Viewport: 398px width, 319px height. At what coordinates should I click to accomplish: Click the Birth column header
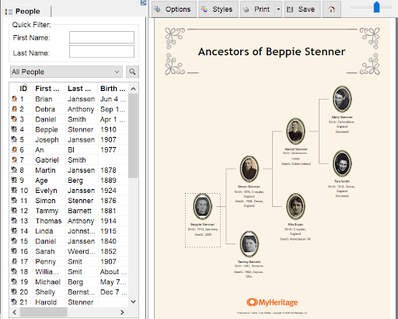point(113,89)
